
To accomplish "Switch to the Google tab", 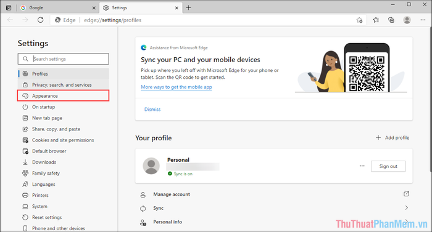I will [58, 8].
